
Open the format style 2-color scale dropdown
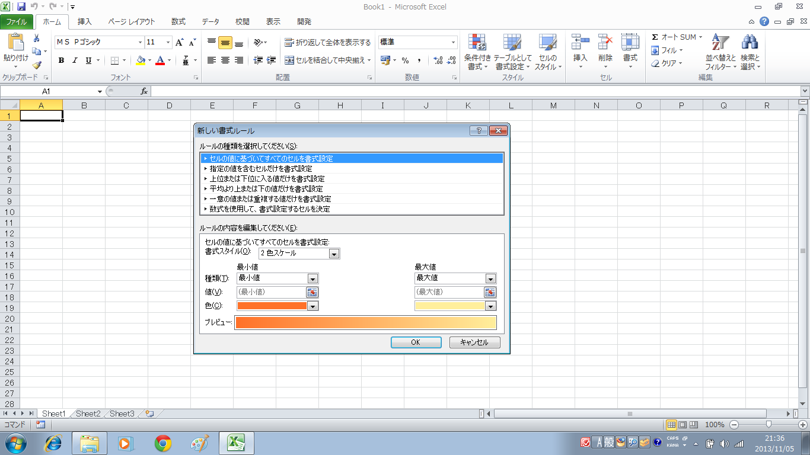click(x=334, y=254)
